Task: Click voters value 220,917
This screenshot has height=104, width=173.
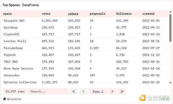Action: click(74, 27)
